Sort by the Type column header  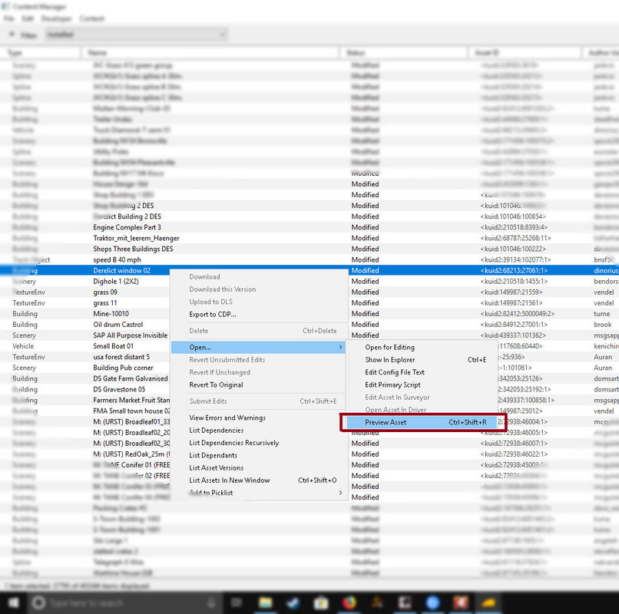click(41, 52)
